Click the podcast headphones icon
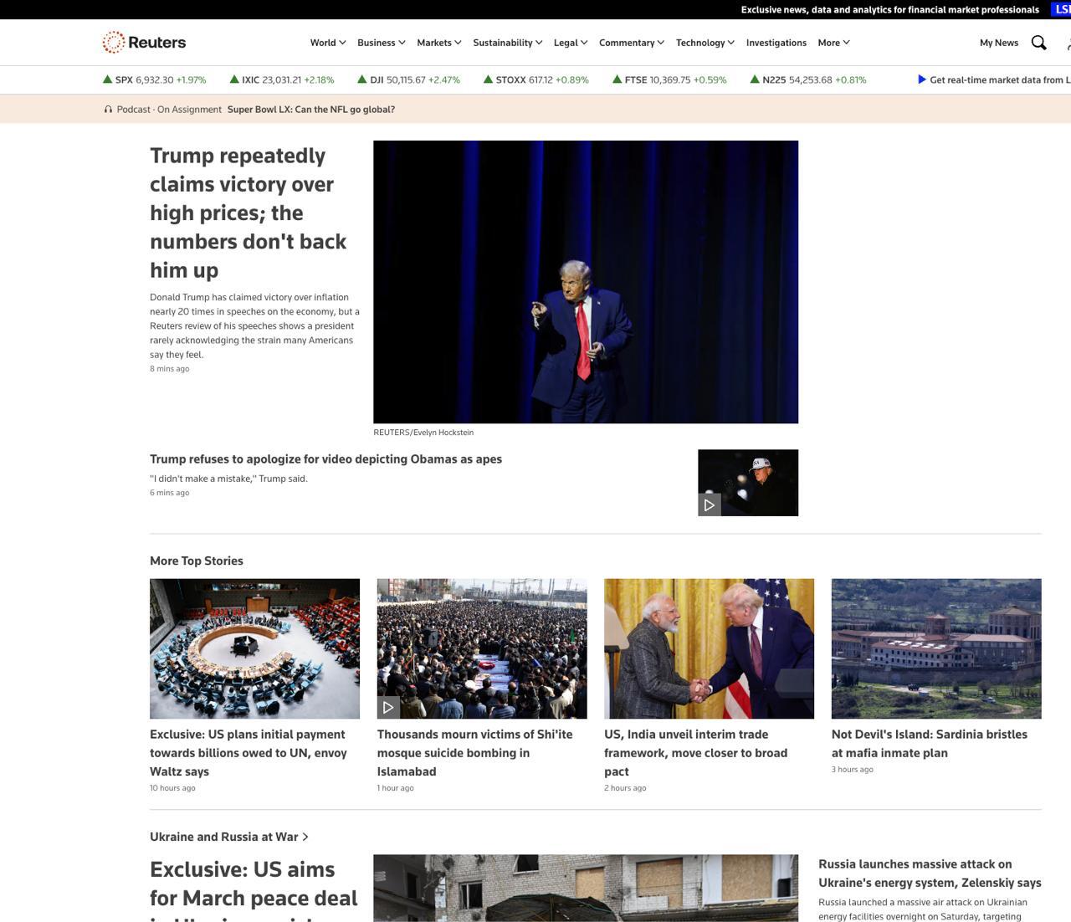This screenshot has height=922, width=1071. point(108,110)
